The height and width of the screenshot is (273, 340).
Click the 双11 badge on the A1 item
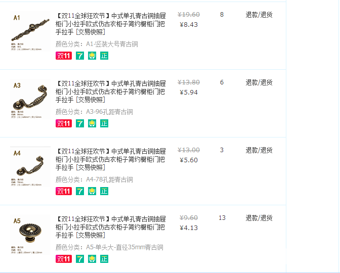[63, 56]
